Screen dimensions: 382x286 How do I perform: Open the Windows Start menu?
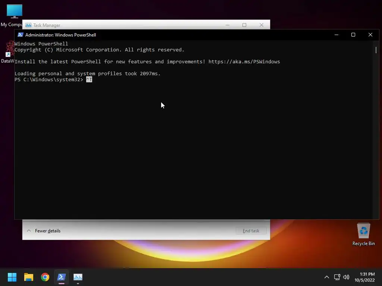[x=12, y=277]
